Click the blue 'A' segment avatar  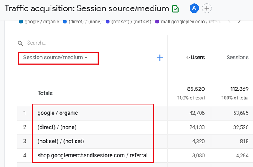pos(194,8)
